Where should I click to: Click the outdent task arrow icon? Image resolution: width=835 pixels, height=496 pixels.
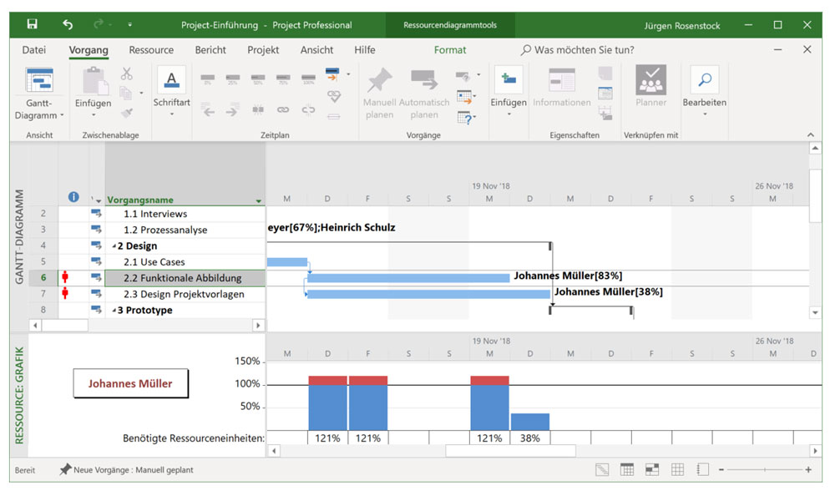click(x=208, y=111)
